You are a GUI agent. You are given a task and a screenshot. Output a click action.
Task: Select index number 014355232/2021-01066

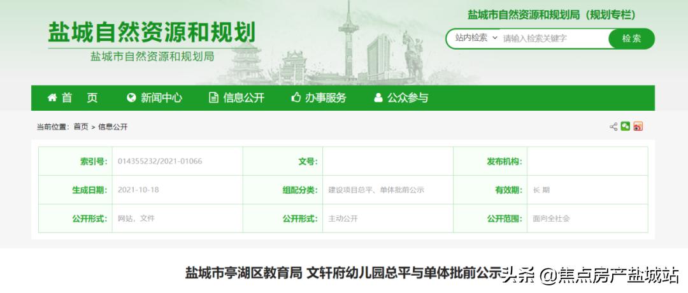pos(160,161)
